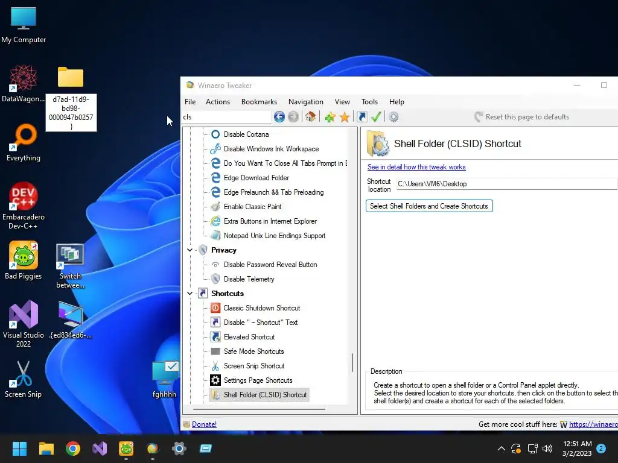Screen dimensions: 618x463
Task: Open the Navigation menu
Action: (x=305, y=101)
